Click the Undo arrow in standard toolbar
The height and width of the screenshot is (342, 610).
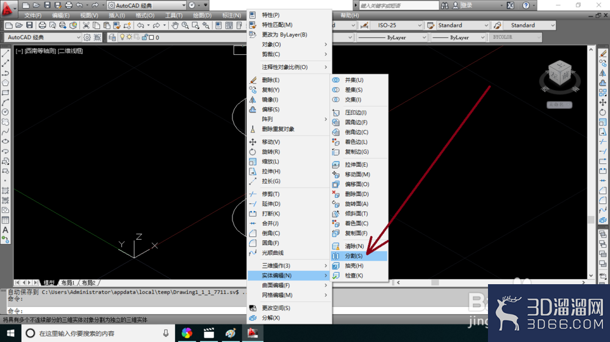coord(140,25)
